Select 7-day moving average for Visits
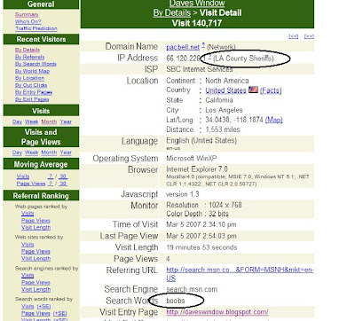355x321 pixels. (51, 176)
